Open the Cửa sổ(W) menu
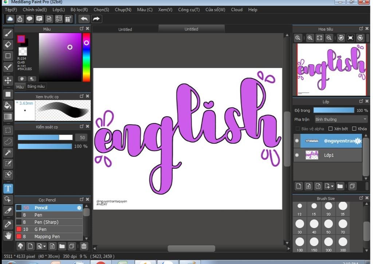 215,10
